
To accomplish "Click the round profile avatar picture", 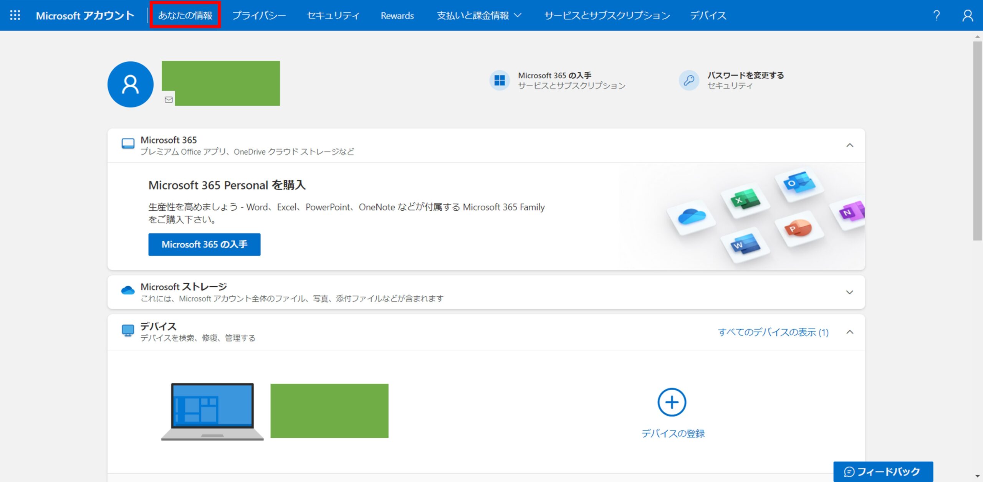I will (130, 84).
